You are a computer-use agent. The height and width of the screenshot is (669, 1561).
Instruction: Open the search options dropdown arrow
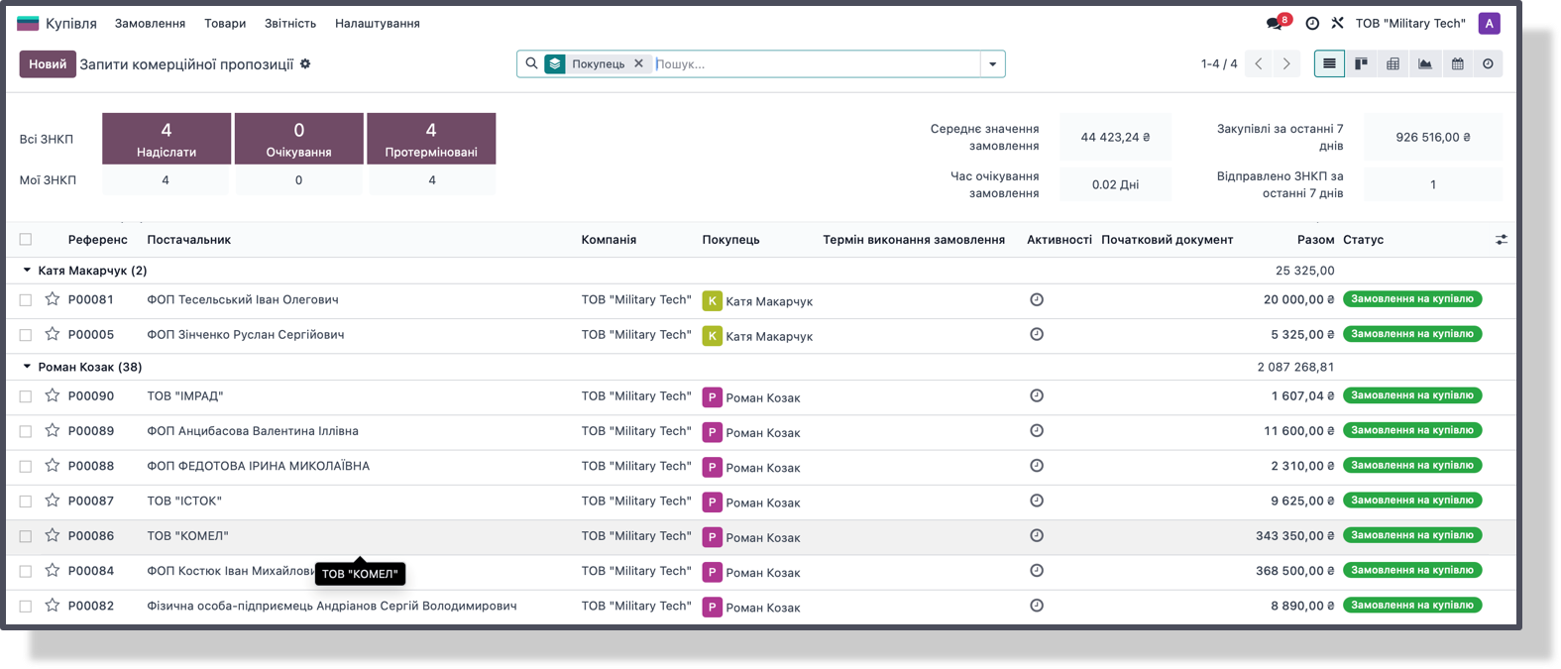click(992, 64)
